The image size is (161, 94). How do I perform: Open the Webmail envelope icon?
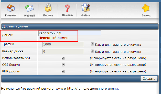click(29, 8)
